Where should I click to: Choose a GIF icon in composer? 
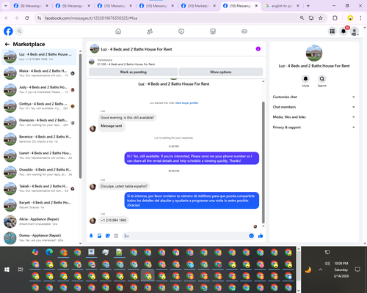click(116, 236)
